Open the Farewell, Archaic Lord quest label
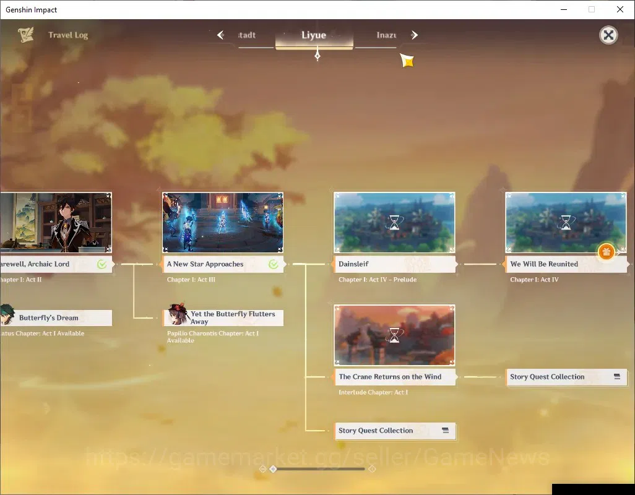Screen dimensions: 635x495 [x=56, y=264]
